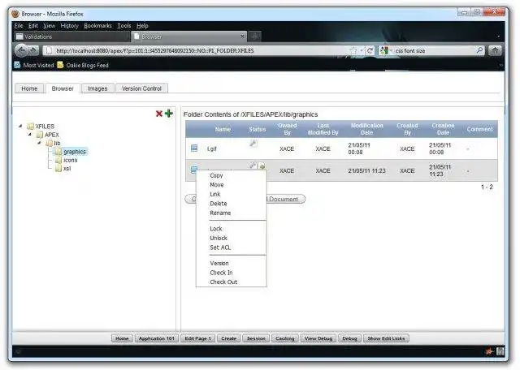Click the Caching button
The width and height of the screenshot is (520, 370).
click(x=285, y=338)
